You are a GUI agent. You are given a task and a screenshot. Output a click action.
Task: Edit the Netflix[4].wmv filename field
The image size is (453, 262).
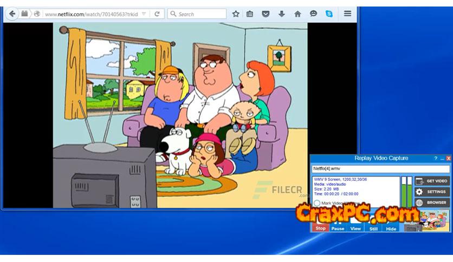click(380, 169)
